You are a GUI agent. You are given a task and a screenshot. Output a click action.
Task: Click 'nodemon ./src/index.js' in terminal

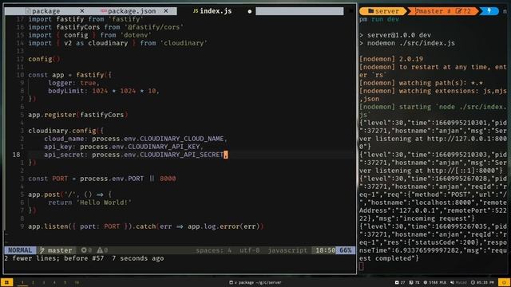pos(411,43)
